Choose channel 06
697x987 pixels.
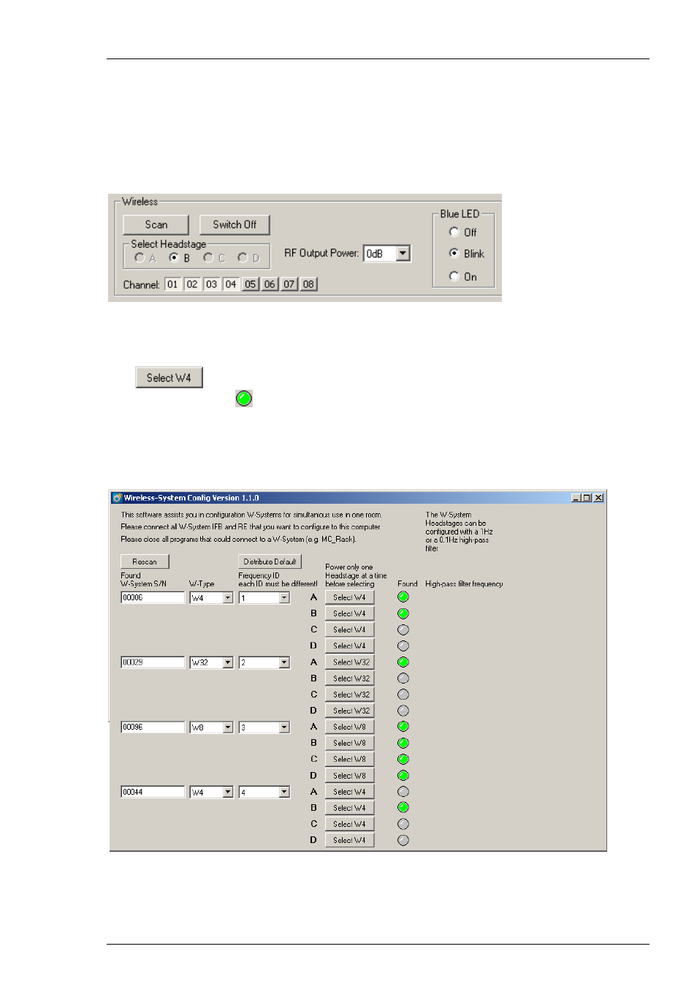pos(270,284)
